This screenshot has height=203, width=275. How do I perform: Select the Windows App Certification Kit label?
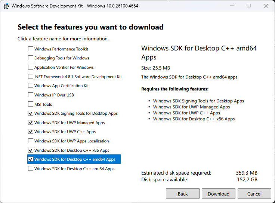(62, 86)
